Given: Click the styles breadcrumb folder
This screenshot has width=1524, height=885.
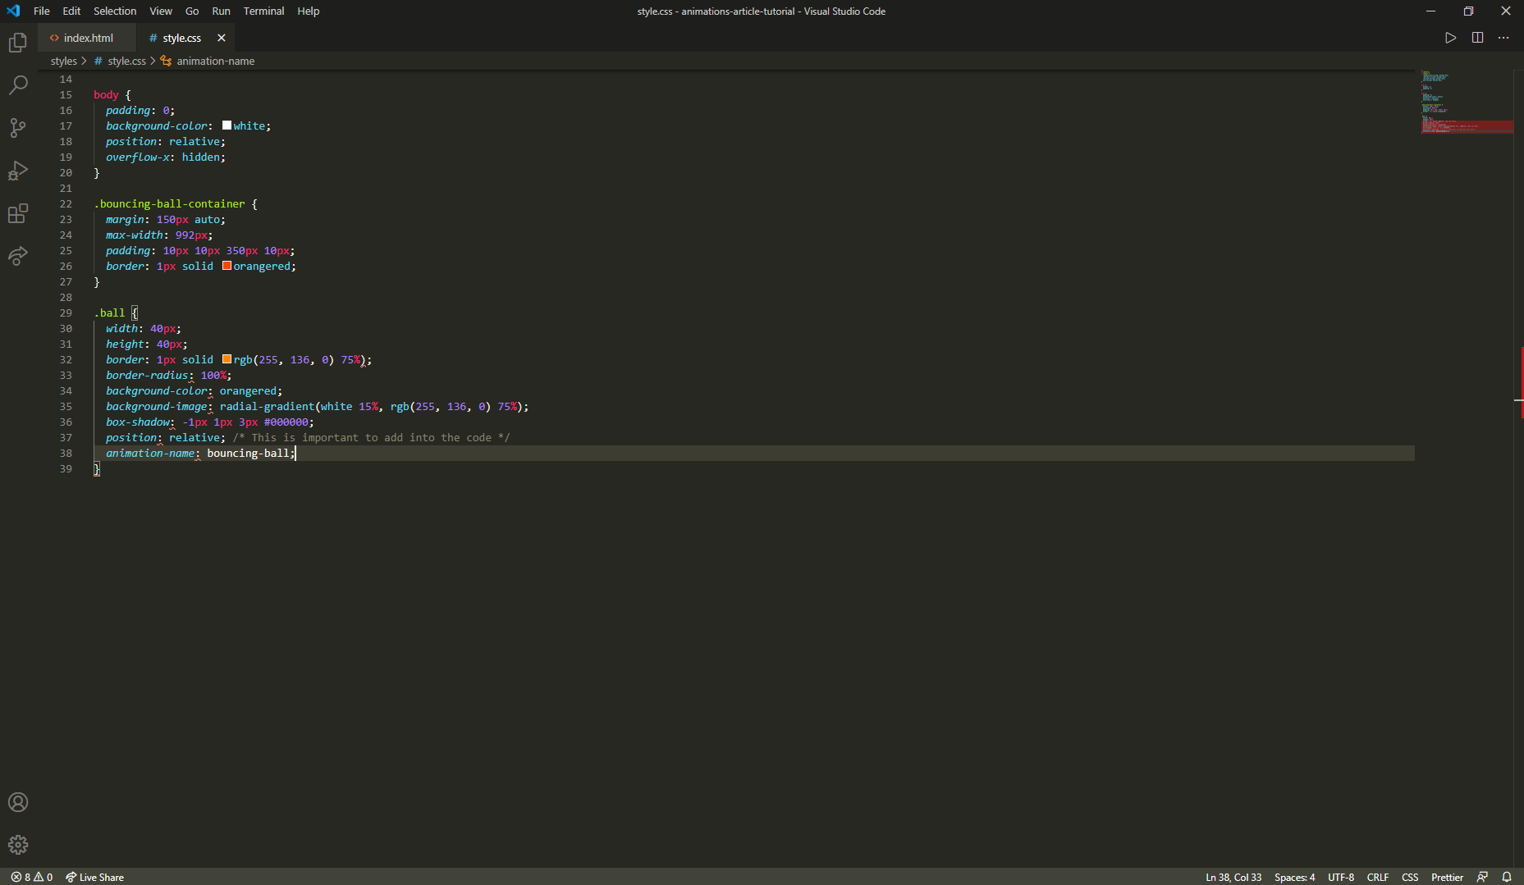Looking at the screenshot, I should coord(63,61).
